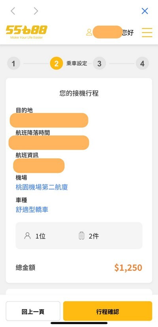Jump to step 3 circle
Image resolution: width=158 pixels, height=327 pixels.
click(100, 63)
